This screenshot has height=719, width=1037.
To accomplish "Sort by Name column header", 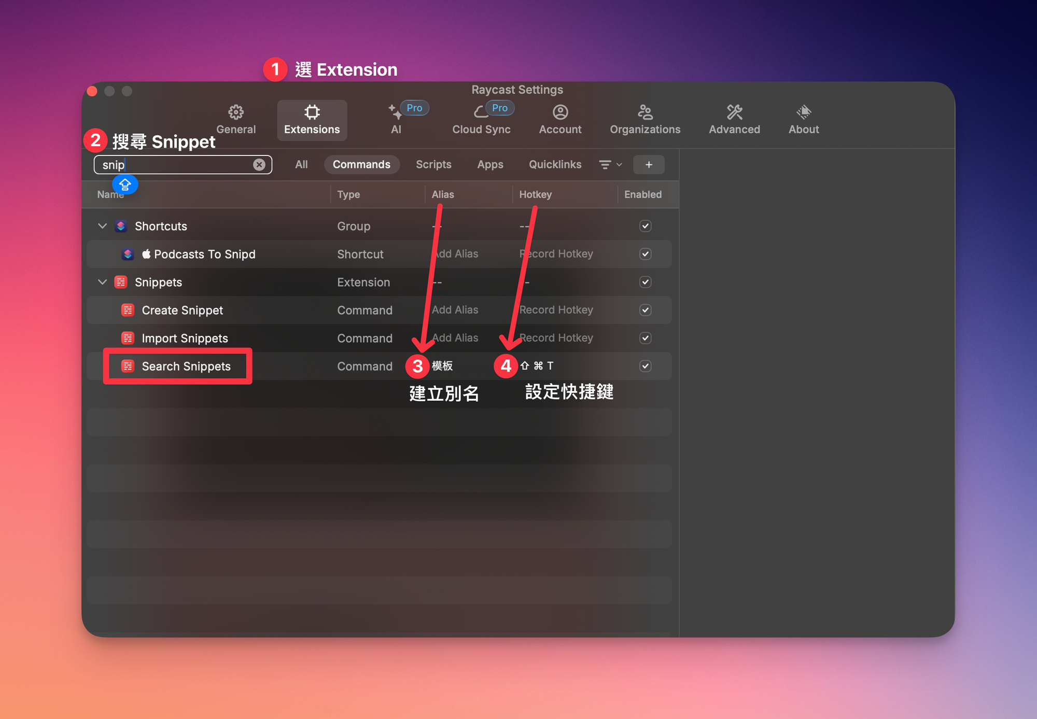I will tap(110, 194).
